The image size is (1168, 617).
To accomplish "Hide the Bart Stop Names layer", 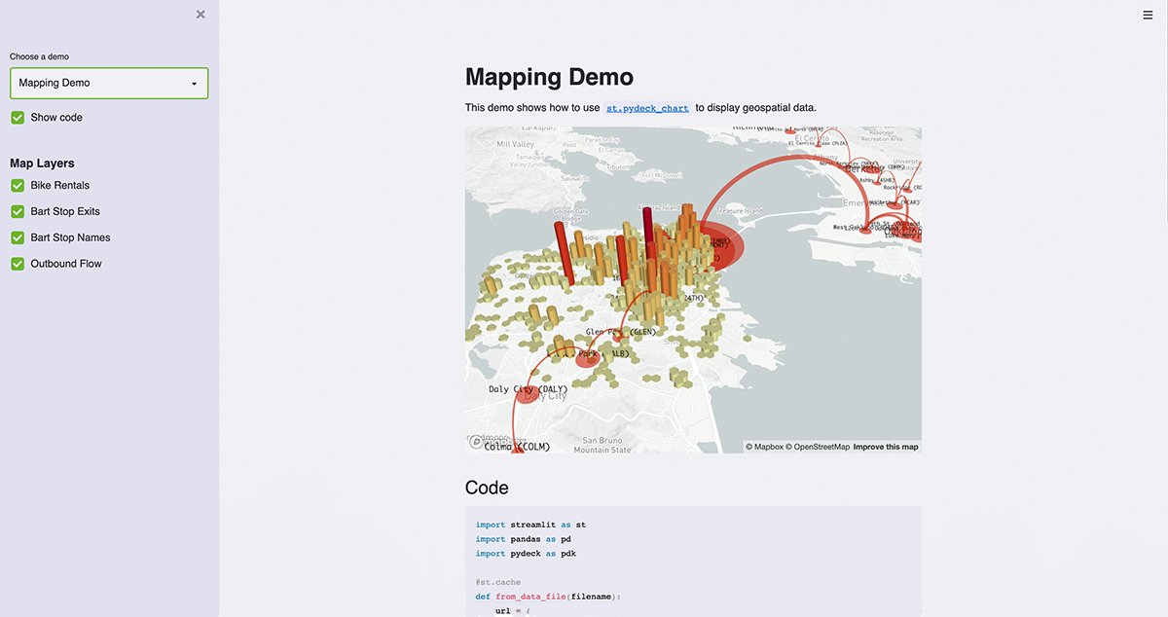I will click(x=18, y=238).
